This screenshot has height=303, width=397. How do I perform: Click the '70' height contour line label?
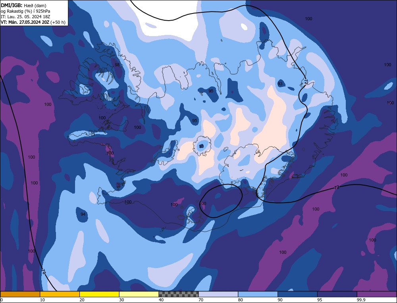(x=43, y=272)
